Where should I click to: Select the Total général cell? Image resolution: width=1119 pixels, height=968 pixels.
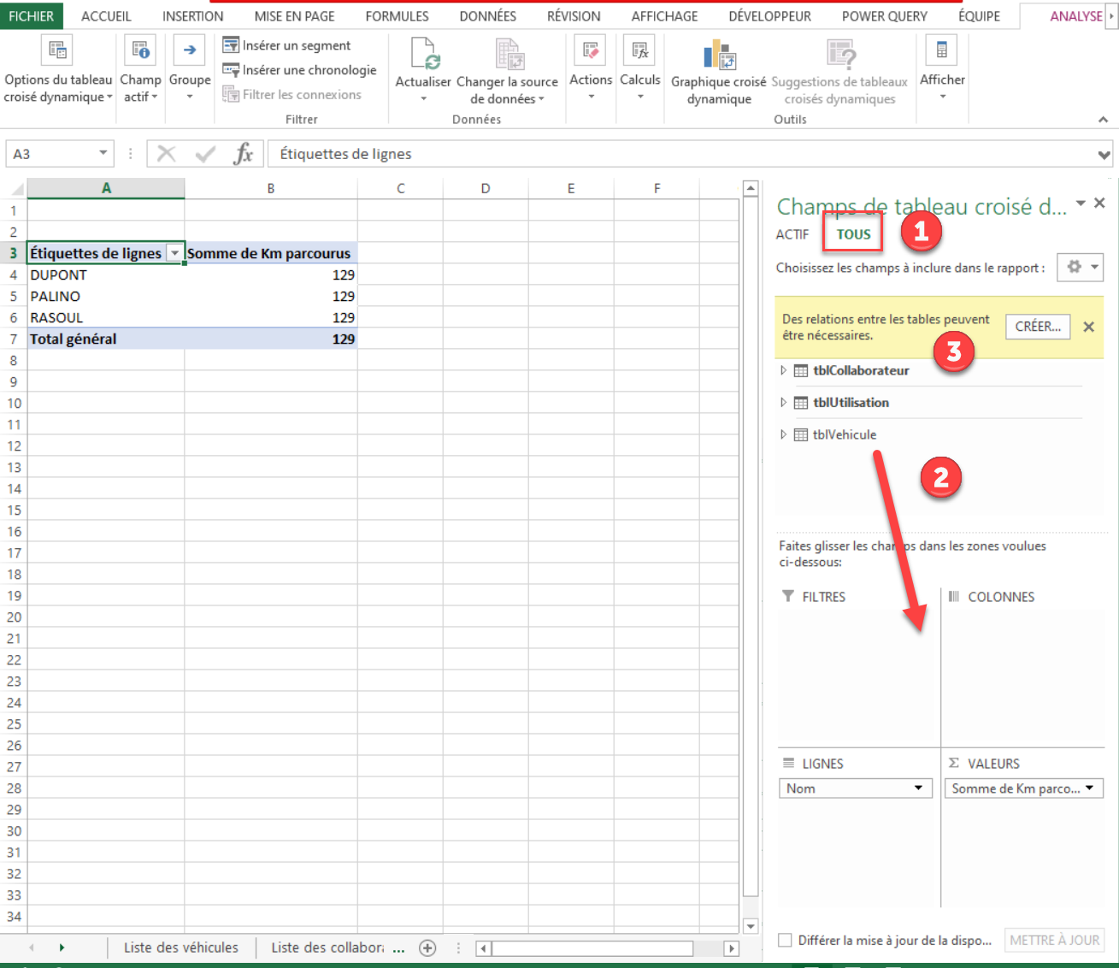coord(106,339)
